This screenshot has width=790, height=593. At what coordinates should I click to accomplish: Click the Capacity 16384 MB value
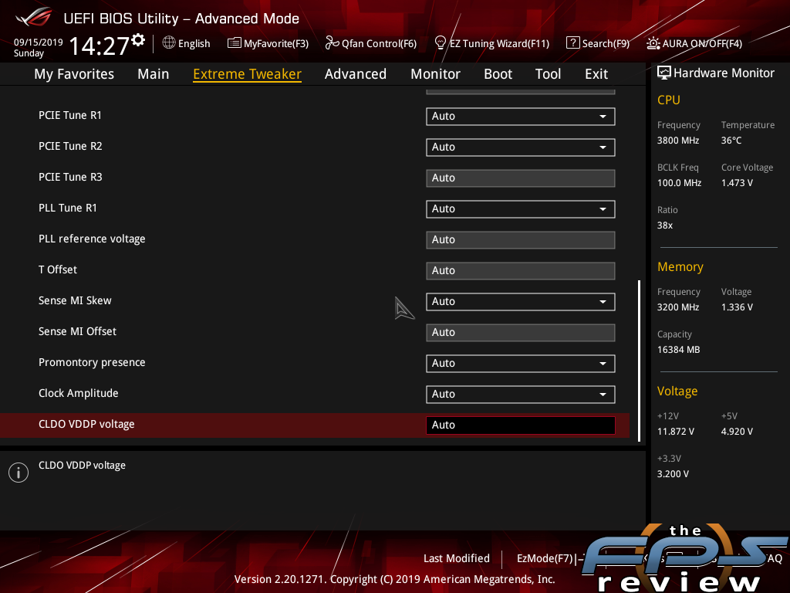click(x=678, y=350)
